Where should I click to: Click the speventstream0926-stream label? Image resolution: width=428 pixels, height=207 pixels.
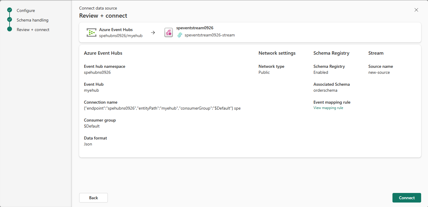210,35
